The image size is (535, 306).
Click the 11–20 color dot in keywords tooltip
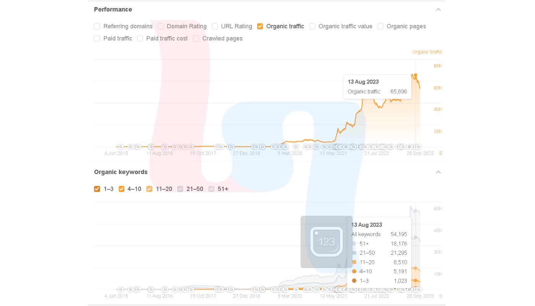pos(354,262)
